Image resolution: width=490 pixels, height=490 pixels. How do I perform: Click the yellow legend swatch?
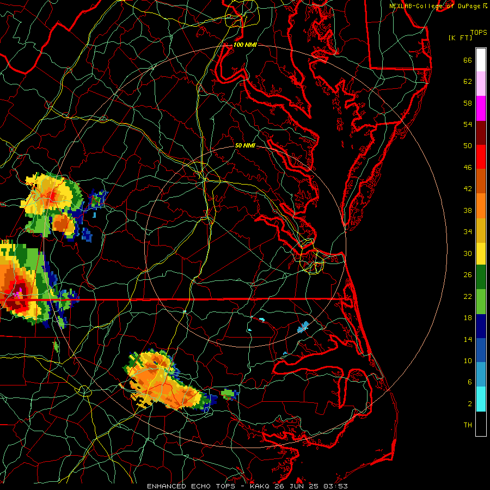[481, 254]
